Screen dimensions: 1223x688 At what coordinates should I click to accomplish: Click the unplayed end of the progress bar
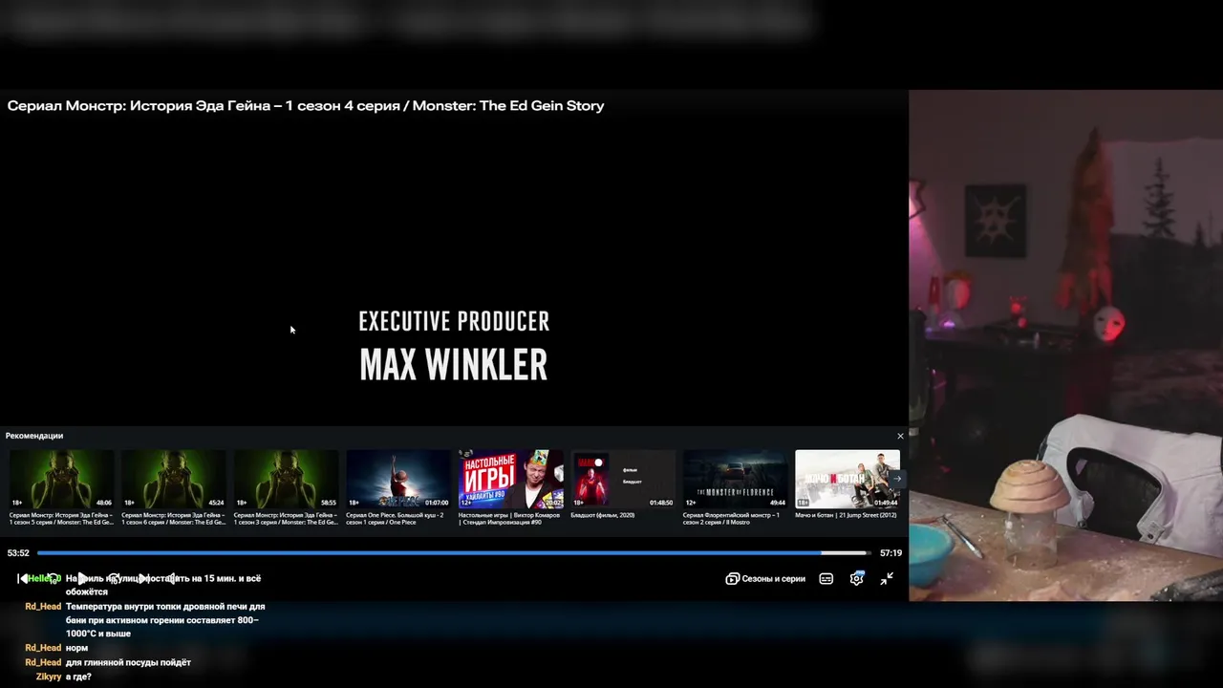[x=845, y=552]
